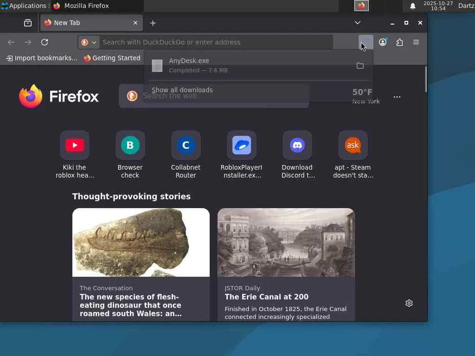This screenshot has width=475, height=356.
Task: Open The Erie Canal at 200 headline
Action: click(x=267, y=297)
